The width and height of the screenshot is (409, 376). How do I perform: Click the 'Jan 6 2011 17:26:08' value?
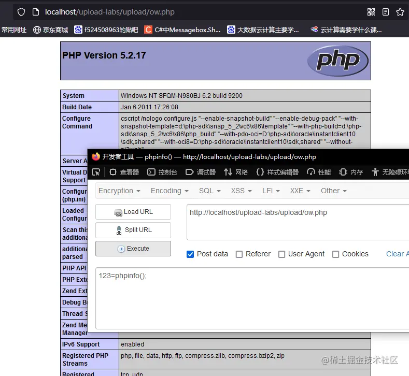click(x=149, y=107)
